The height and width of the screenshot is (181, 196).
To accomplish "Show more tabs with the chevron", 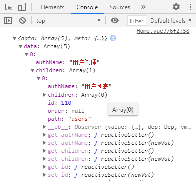I will pyautogui.click(x=143, y=7).
